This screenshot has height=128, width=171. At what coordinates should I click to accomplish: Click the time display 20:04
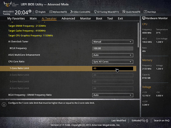click(21, 13)
